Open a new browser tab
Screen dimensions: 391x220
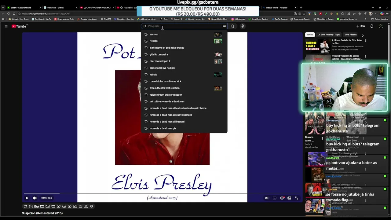click(301, 8)
